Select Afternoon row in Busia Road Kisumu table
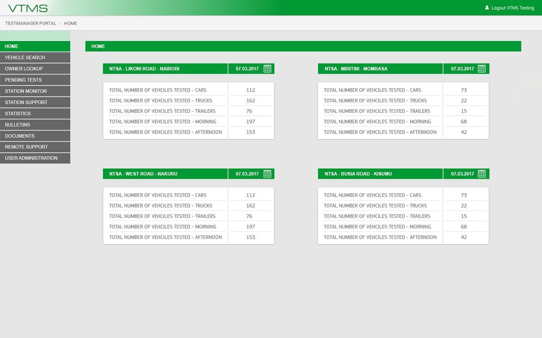The height and width of the screenshot is (338, 542). point(404,237)
